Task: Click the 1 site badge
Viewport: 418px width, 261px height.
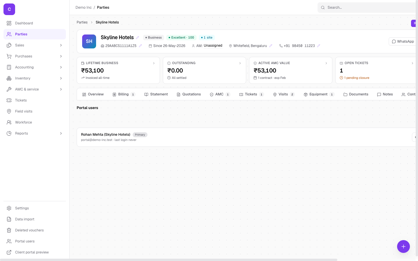Action: point(207,37)
